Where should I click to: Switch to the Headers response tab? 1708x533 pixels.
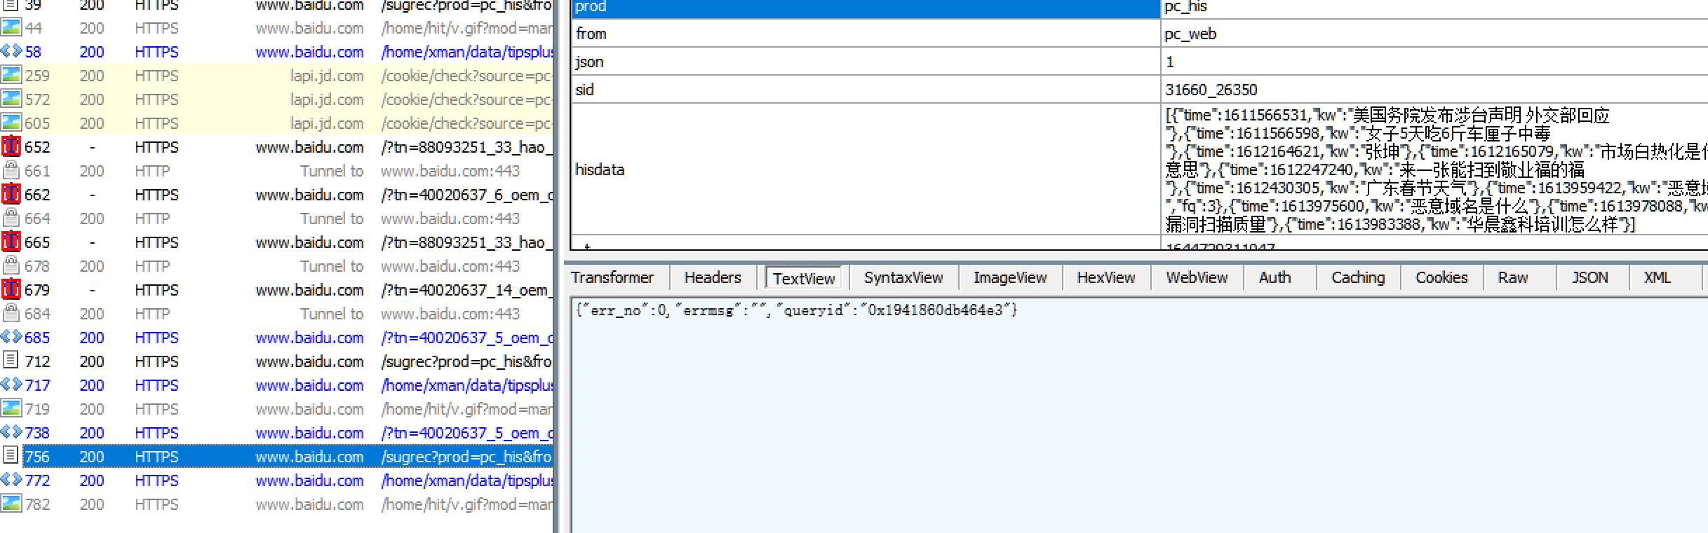[x=713, y=278]
